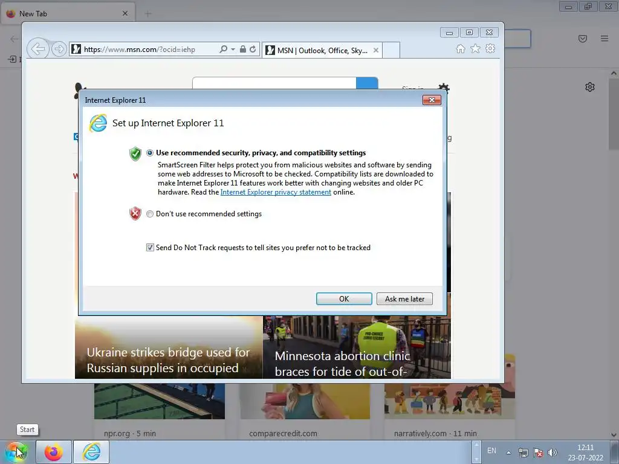Click the green shield check icon

(x=135, y=153)
